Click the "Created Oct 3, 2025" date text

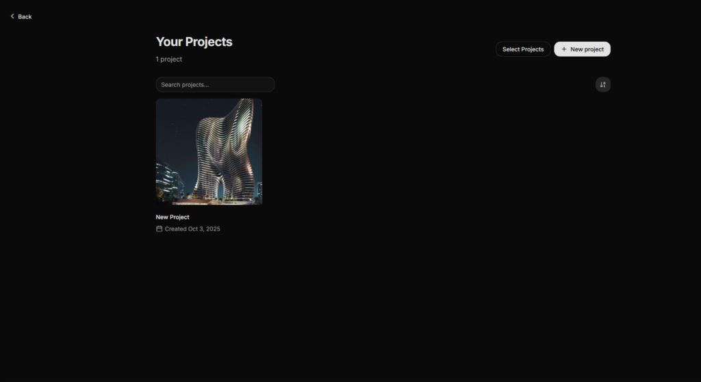pos(192,229)
